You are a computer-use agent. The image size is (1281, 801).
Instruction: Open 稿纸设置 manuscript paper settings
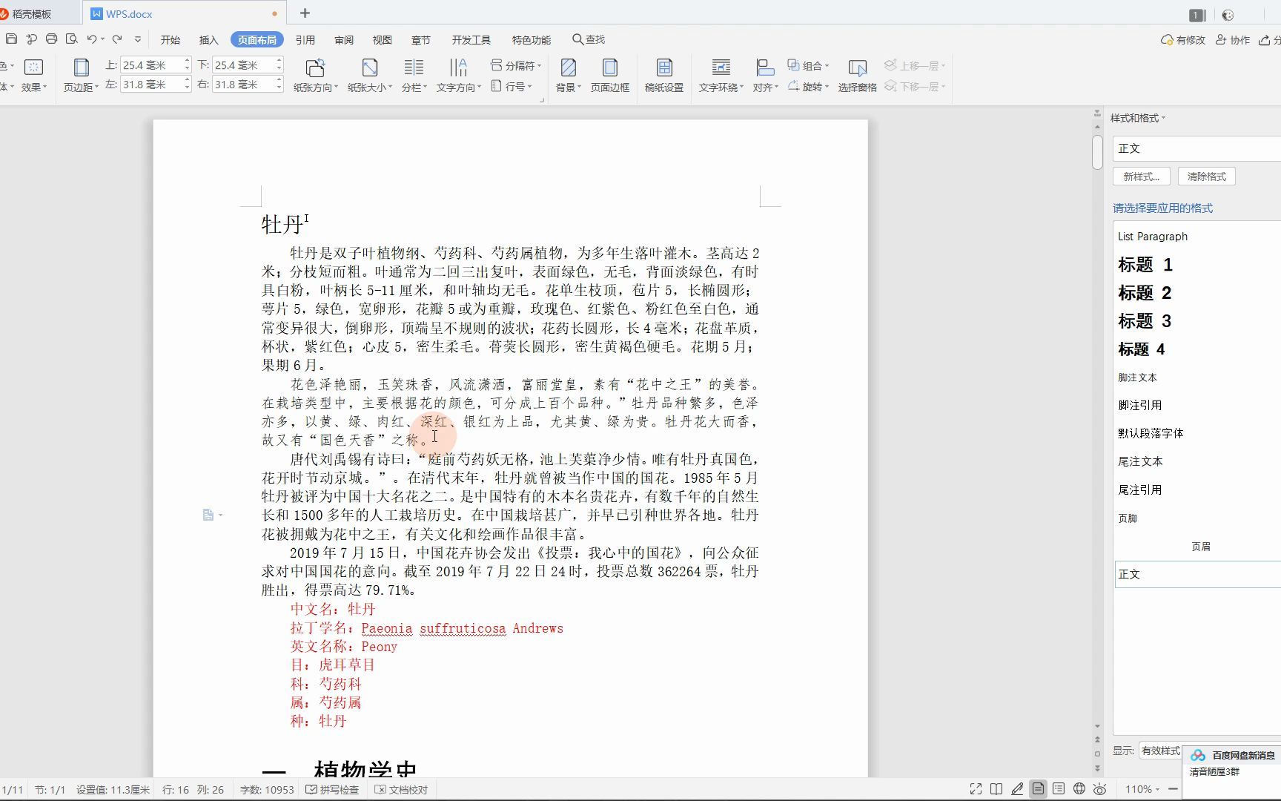[x=664, y=76]
